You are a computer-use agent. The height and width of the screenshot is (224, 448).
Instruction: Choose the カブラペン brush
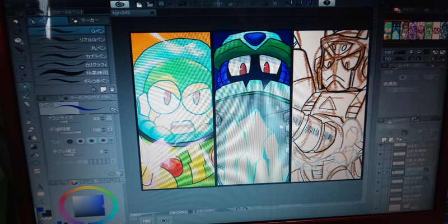[69, 55]
